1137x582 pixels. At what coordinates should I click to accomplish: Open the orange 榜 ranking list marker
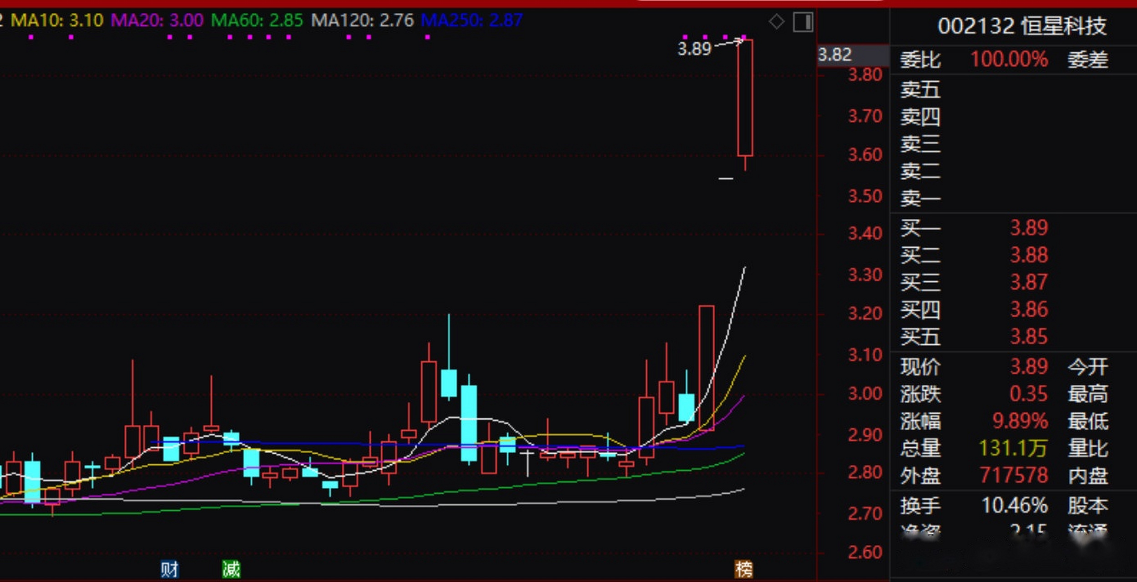744,569
